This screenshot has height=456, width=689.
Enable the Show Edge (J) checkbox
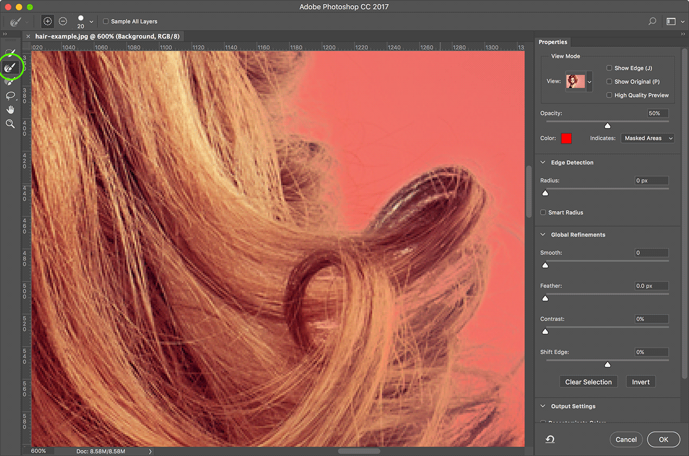tap(609, 68)
